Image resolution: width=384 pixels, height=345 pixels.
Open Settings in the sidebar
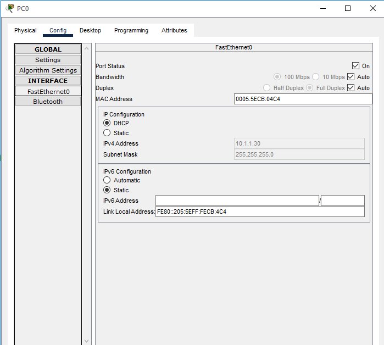pos(48,60)
